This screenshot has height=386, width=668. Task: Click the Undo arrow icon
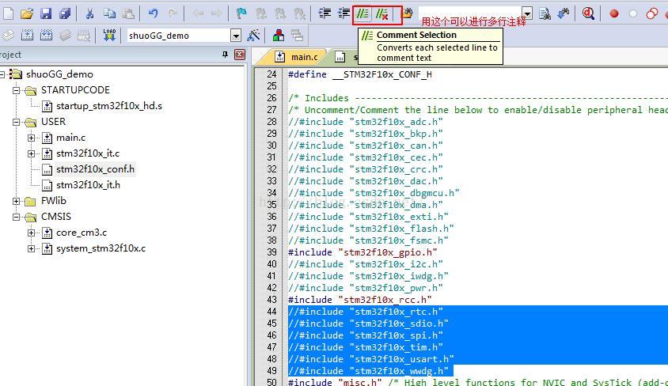pos(154,13)
